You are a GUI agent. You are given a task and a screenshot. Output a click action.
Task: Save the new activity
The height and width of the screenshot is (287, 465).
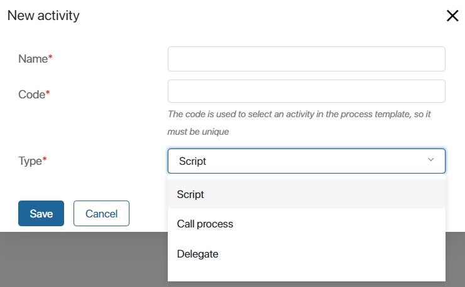pos(41,213)
